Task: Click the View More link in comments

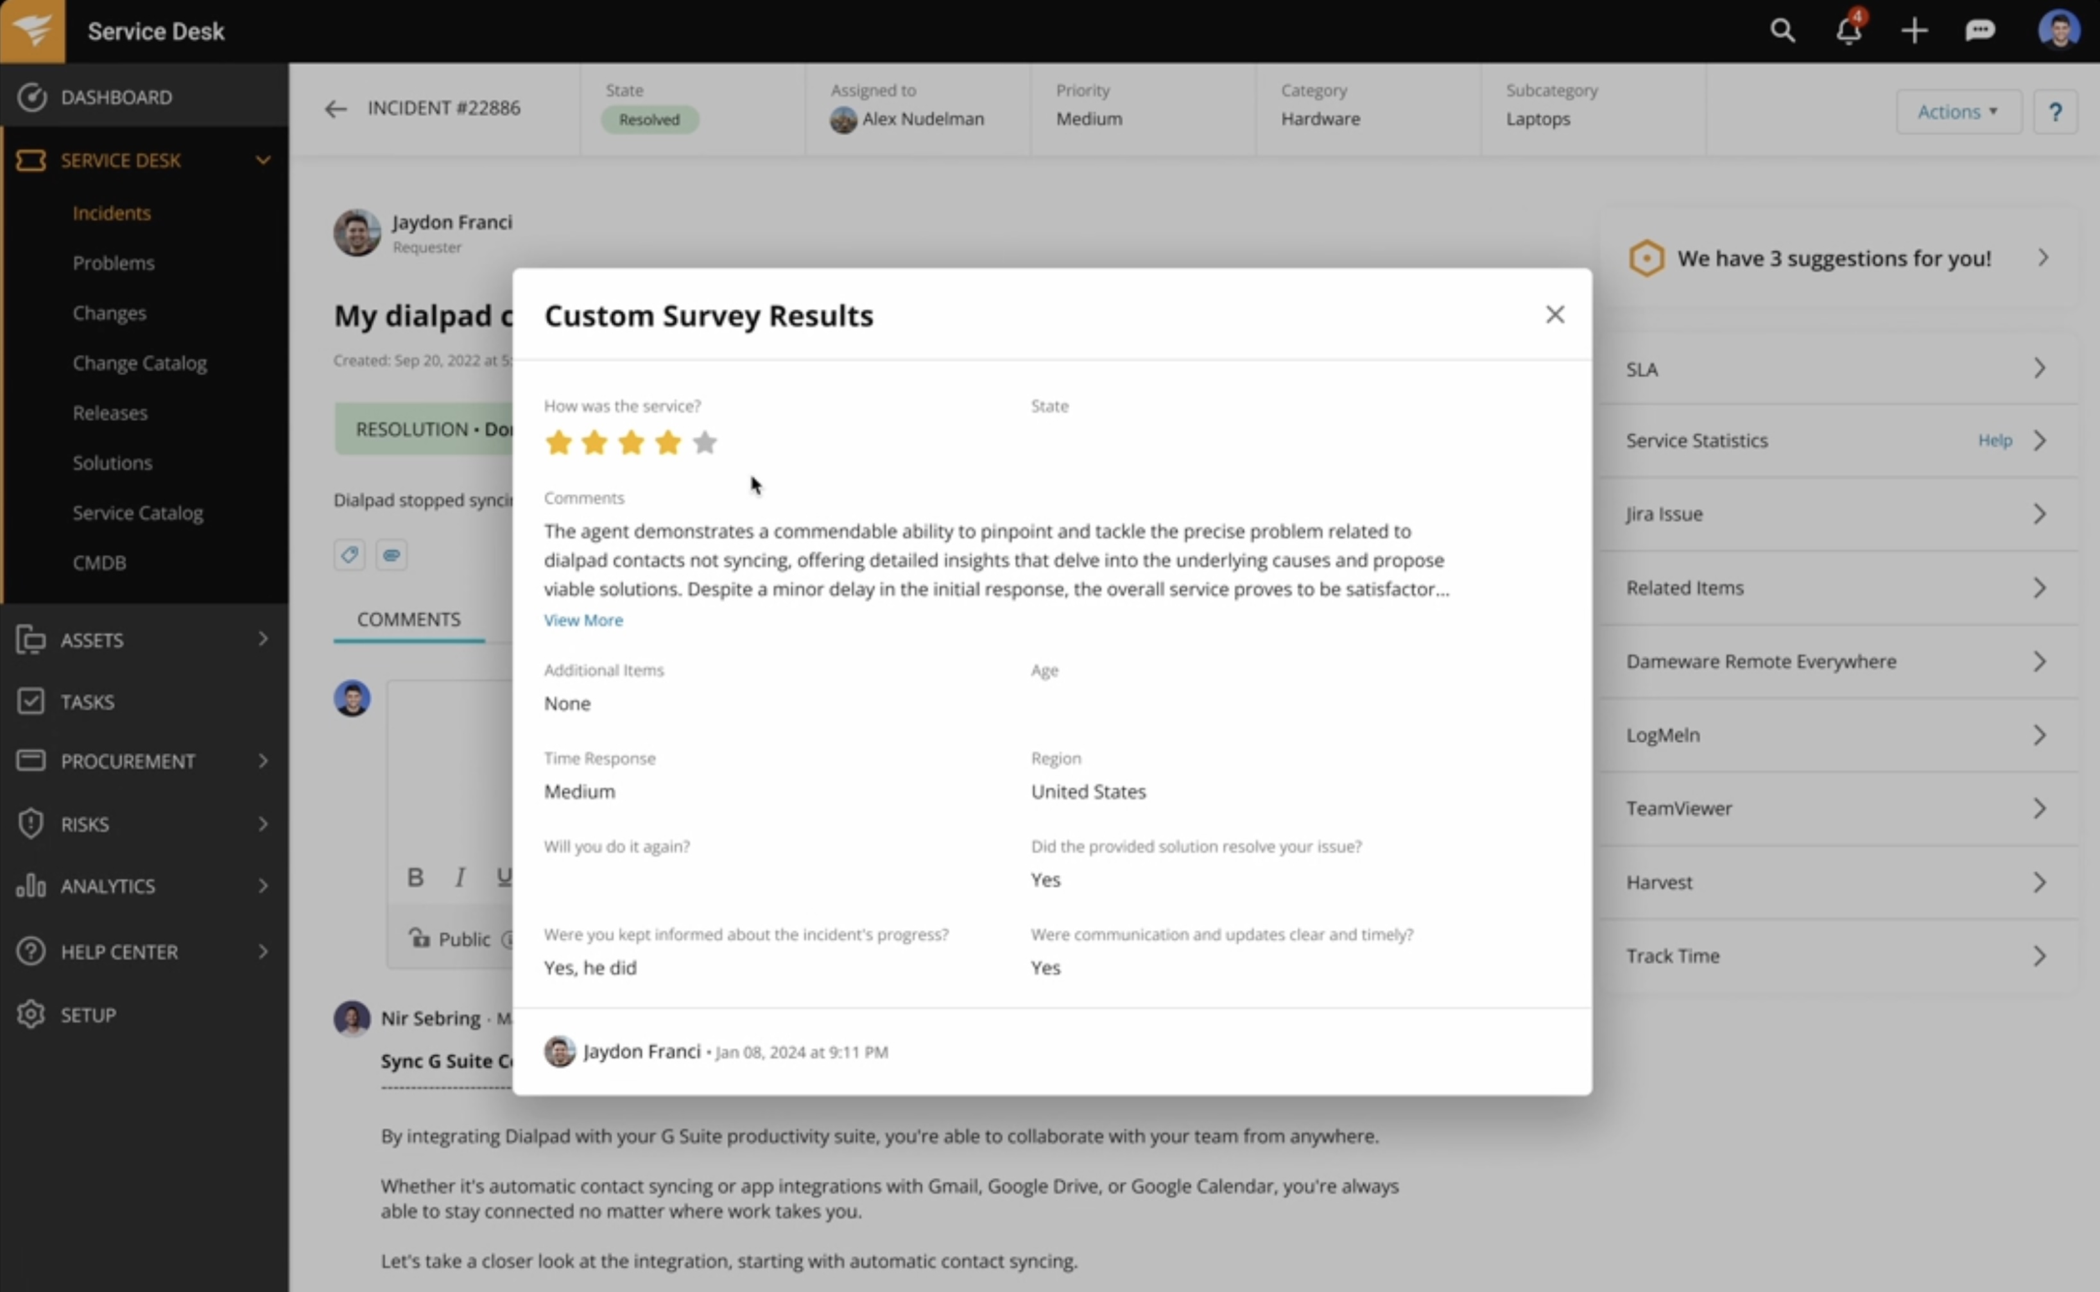Action: click(x=583, y=620)
